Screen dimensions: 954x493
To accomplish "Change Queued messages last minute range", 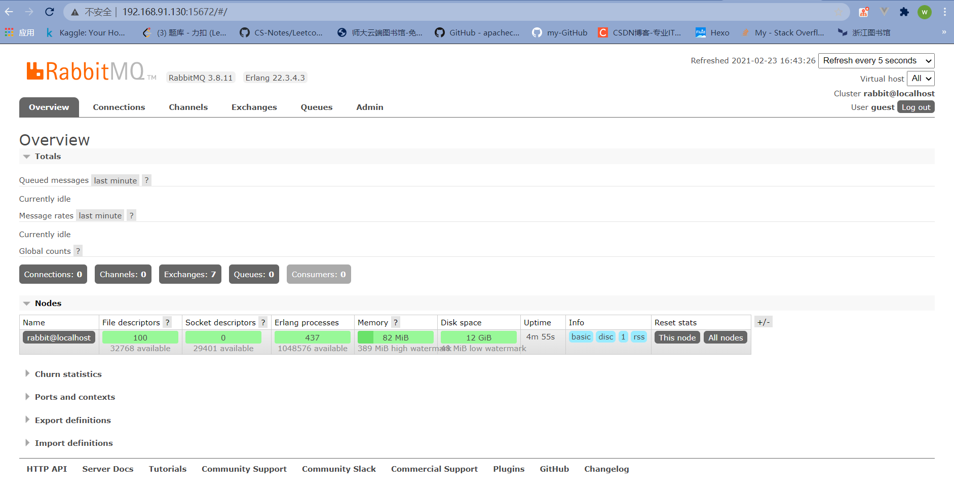I will click(116, 180).
